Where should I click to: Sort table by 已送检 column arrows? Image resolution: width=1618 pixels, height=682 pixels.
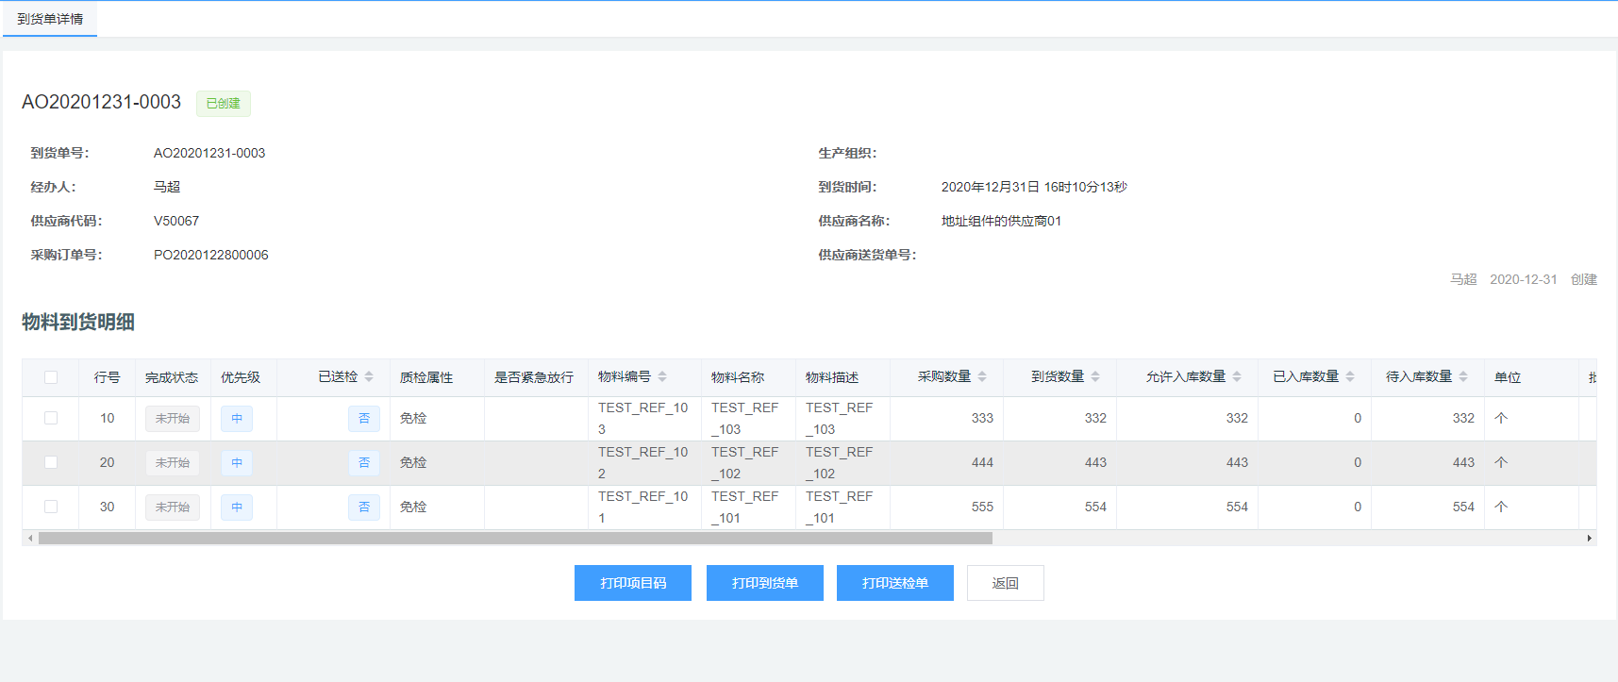point(369,376)
